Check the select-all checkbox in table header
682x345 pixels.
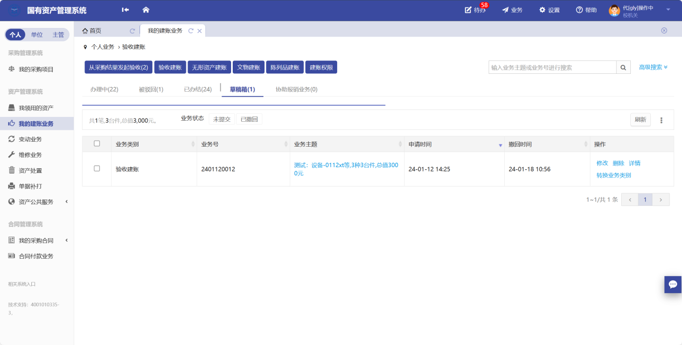pyautogui.click(x=97, y=143)
